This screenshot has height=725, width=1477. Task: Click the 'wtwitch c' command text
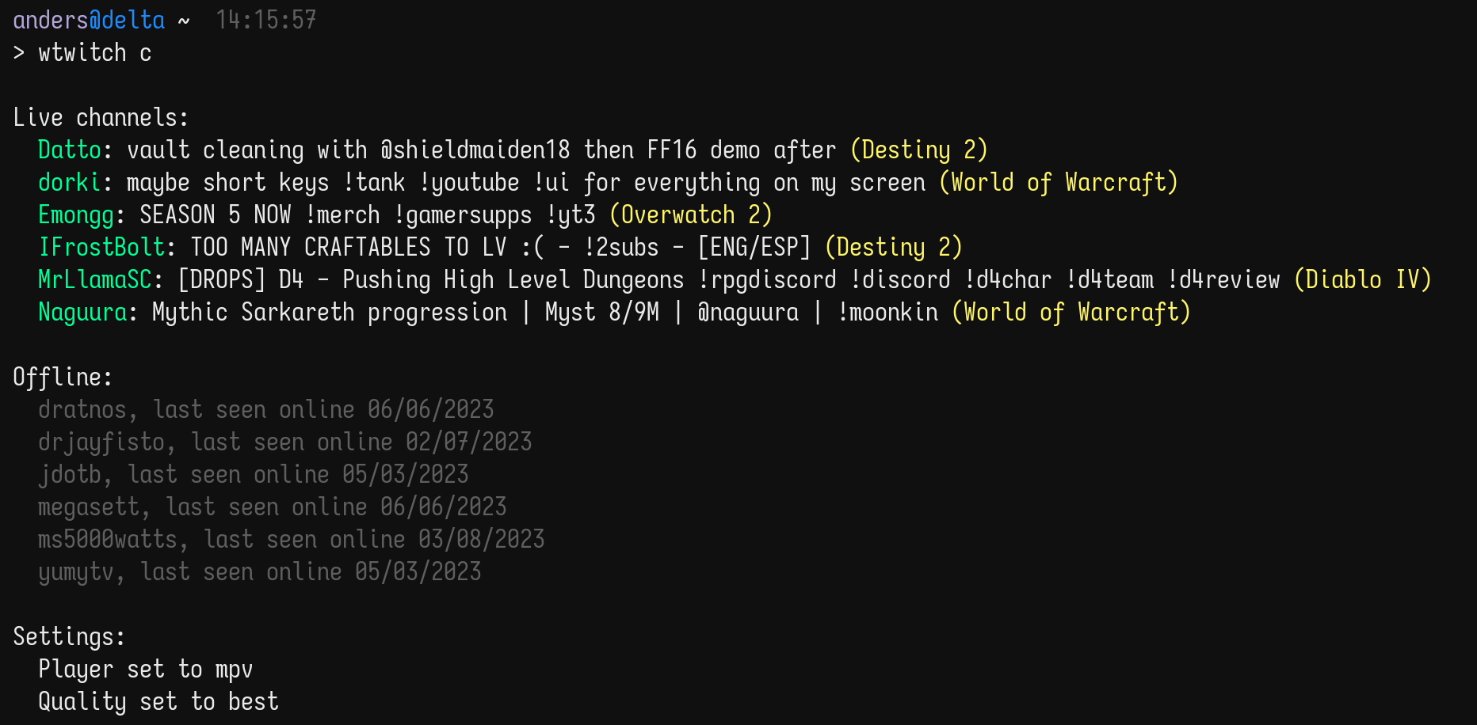(94, 52)
